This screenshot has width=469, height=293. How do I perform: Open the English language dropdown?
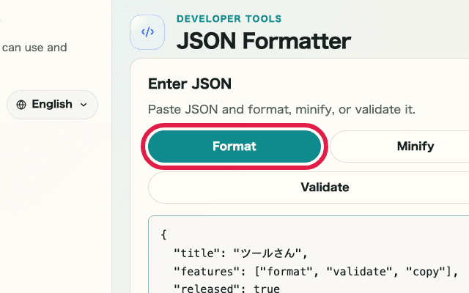pos(52,105)
